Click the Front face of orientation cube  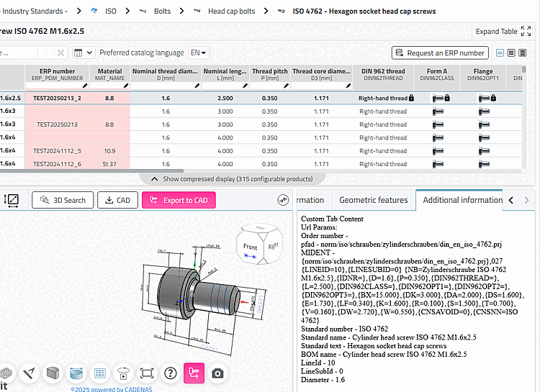[250, 247]
